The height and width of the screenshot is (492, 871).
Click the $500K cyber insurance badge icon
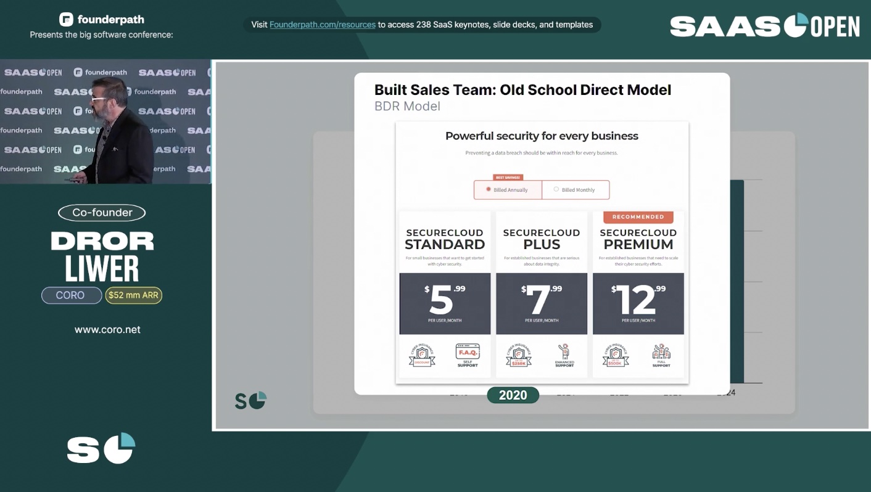616,356
